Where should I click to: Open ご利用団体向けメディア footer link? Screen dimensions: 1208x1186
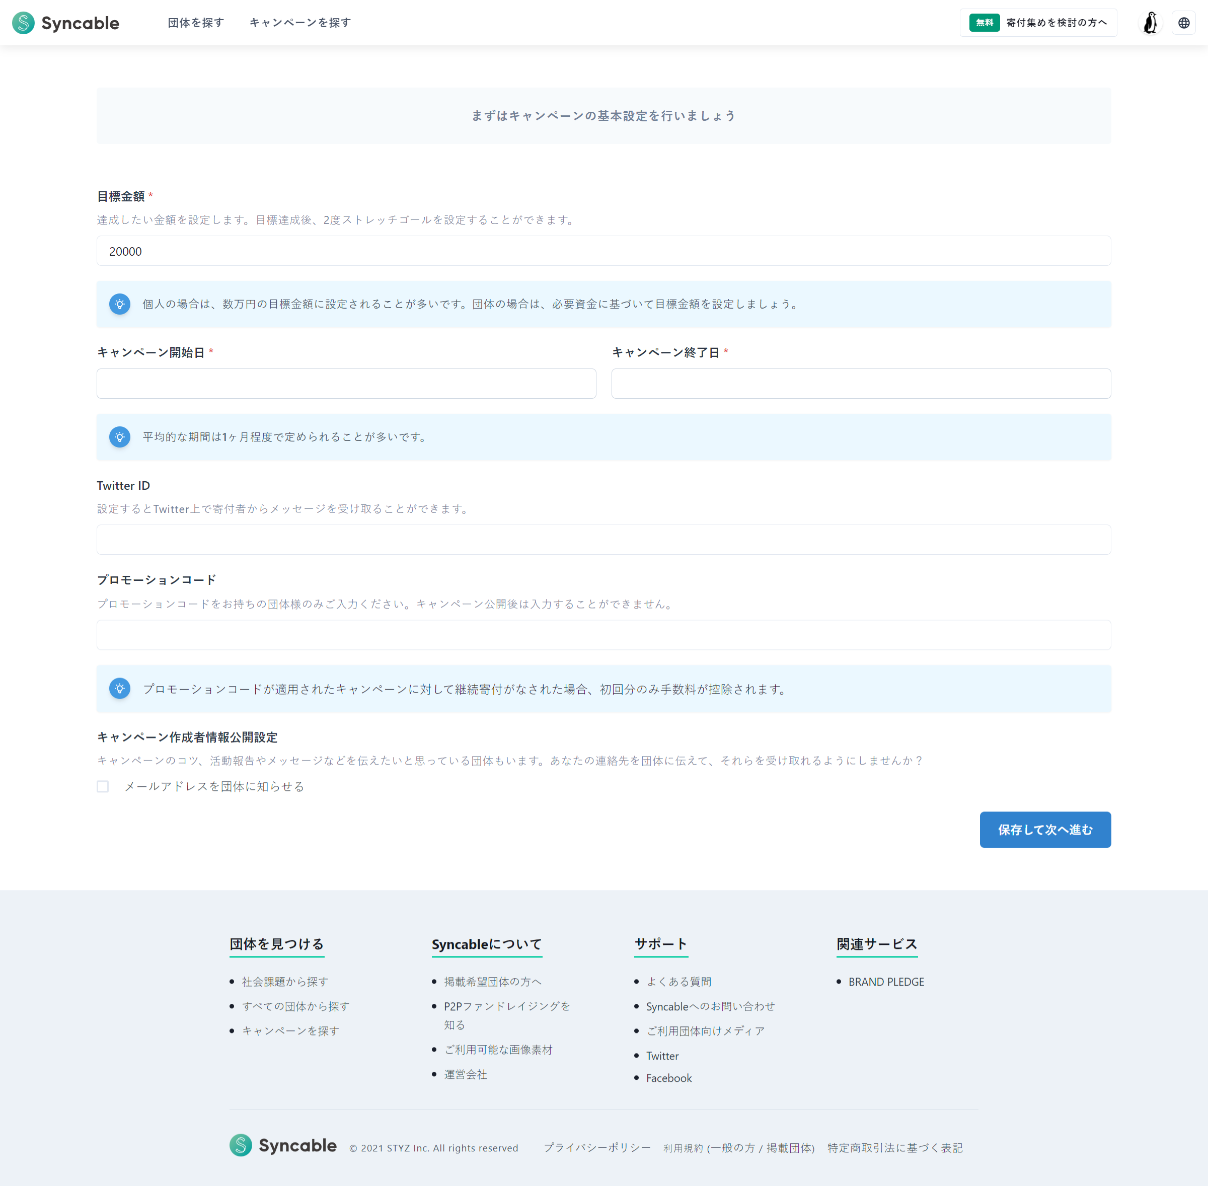coord(706,1030)
